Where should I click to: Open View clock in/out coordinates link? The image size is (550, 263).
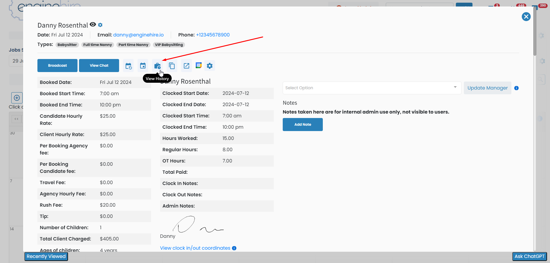point(195,248)
